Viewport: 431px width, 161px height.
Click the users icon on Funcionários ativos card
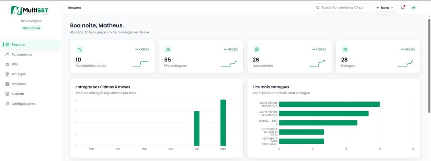click(x=80, y=49)
